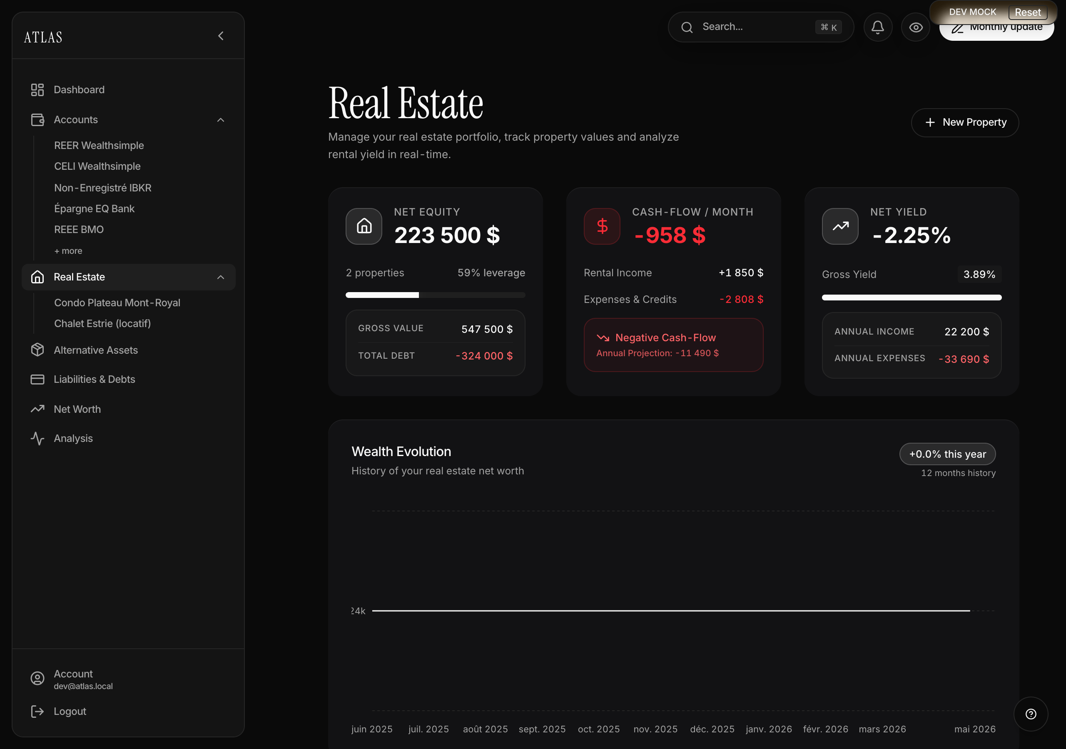Click the leverage progress bar
The width and height of the screenshot is (1066, 749).
[x=435, y=295]
